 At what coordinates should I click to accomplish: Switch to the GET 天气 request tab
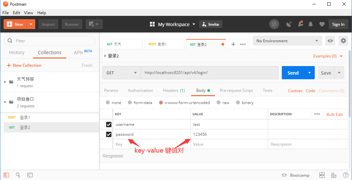tap(123, 44)
